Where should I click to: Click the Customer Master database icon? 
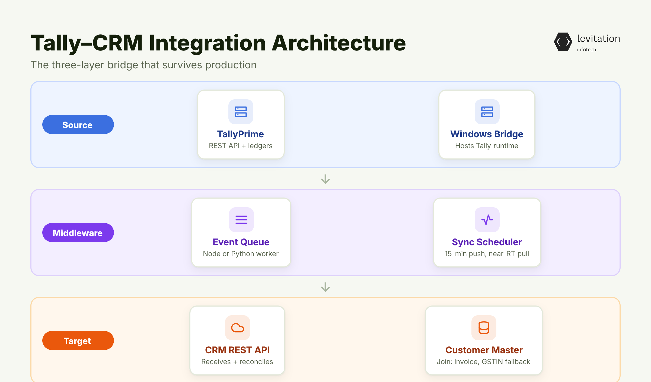(484, 328)
